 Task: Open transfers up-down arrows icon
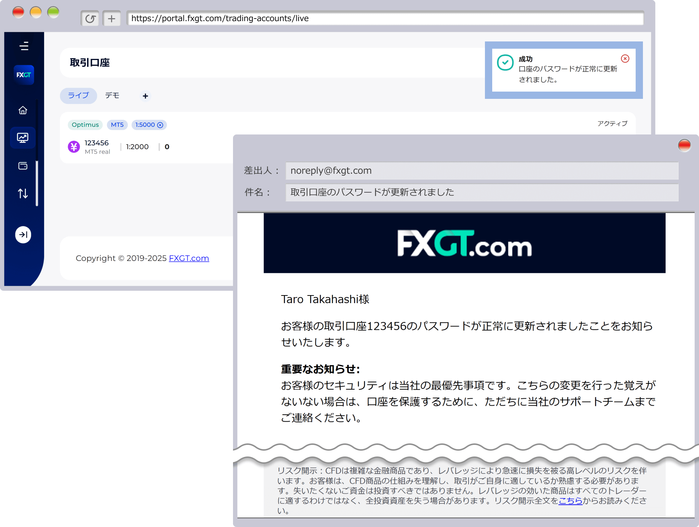[x=23, y=193]
